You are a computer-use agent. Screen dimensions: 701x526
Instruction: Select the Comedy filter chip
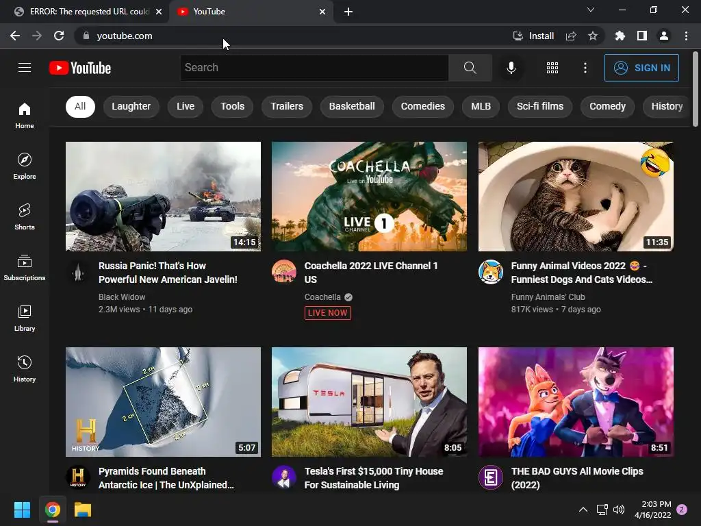pos(607,106)
